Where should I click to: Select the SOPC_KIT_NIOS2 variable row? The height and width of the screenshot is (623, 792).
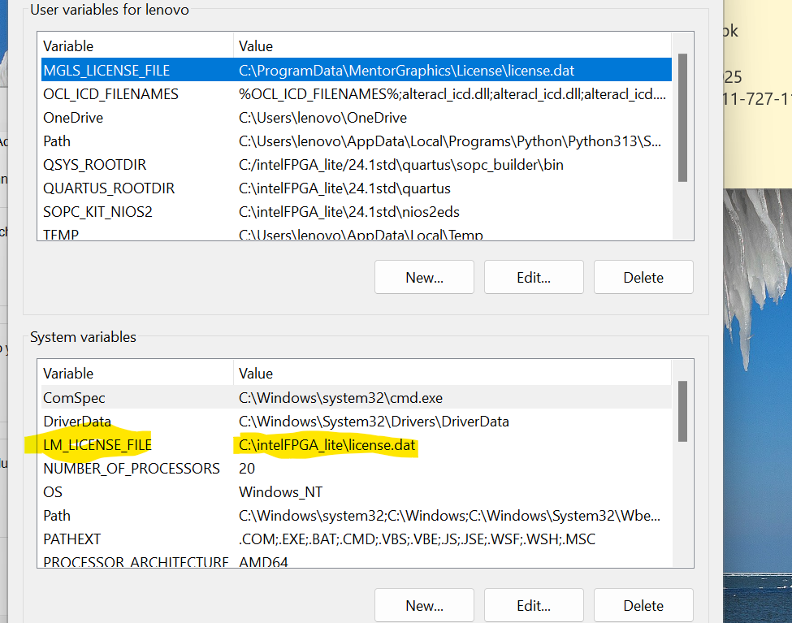pyautogui.click(x=97, y=212)
